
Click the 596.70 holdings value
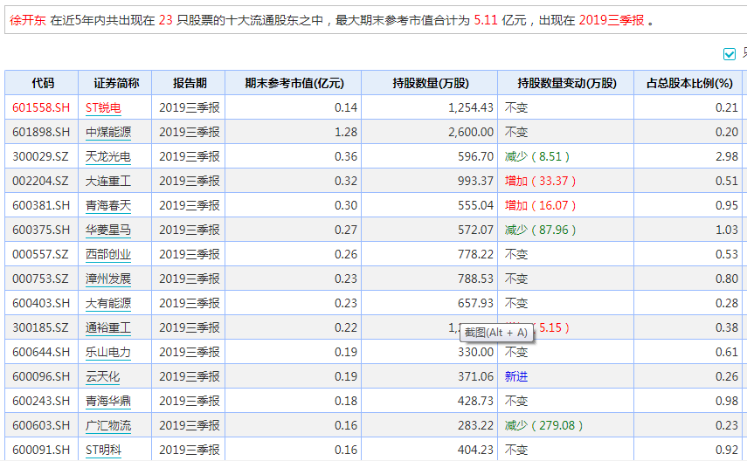[475, 156]
